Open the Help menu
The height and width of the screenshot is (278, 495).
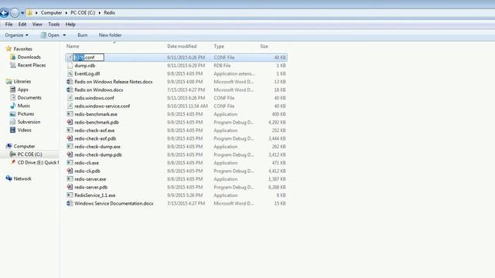pyautogui.click(x=70, y=24)
